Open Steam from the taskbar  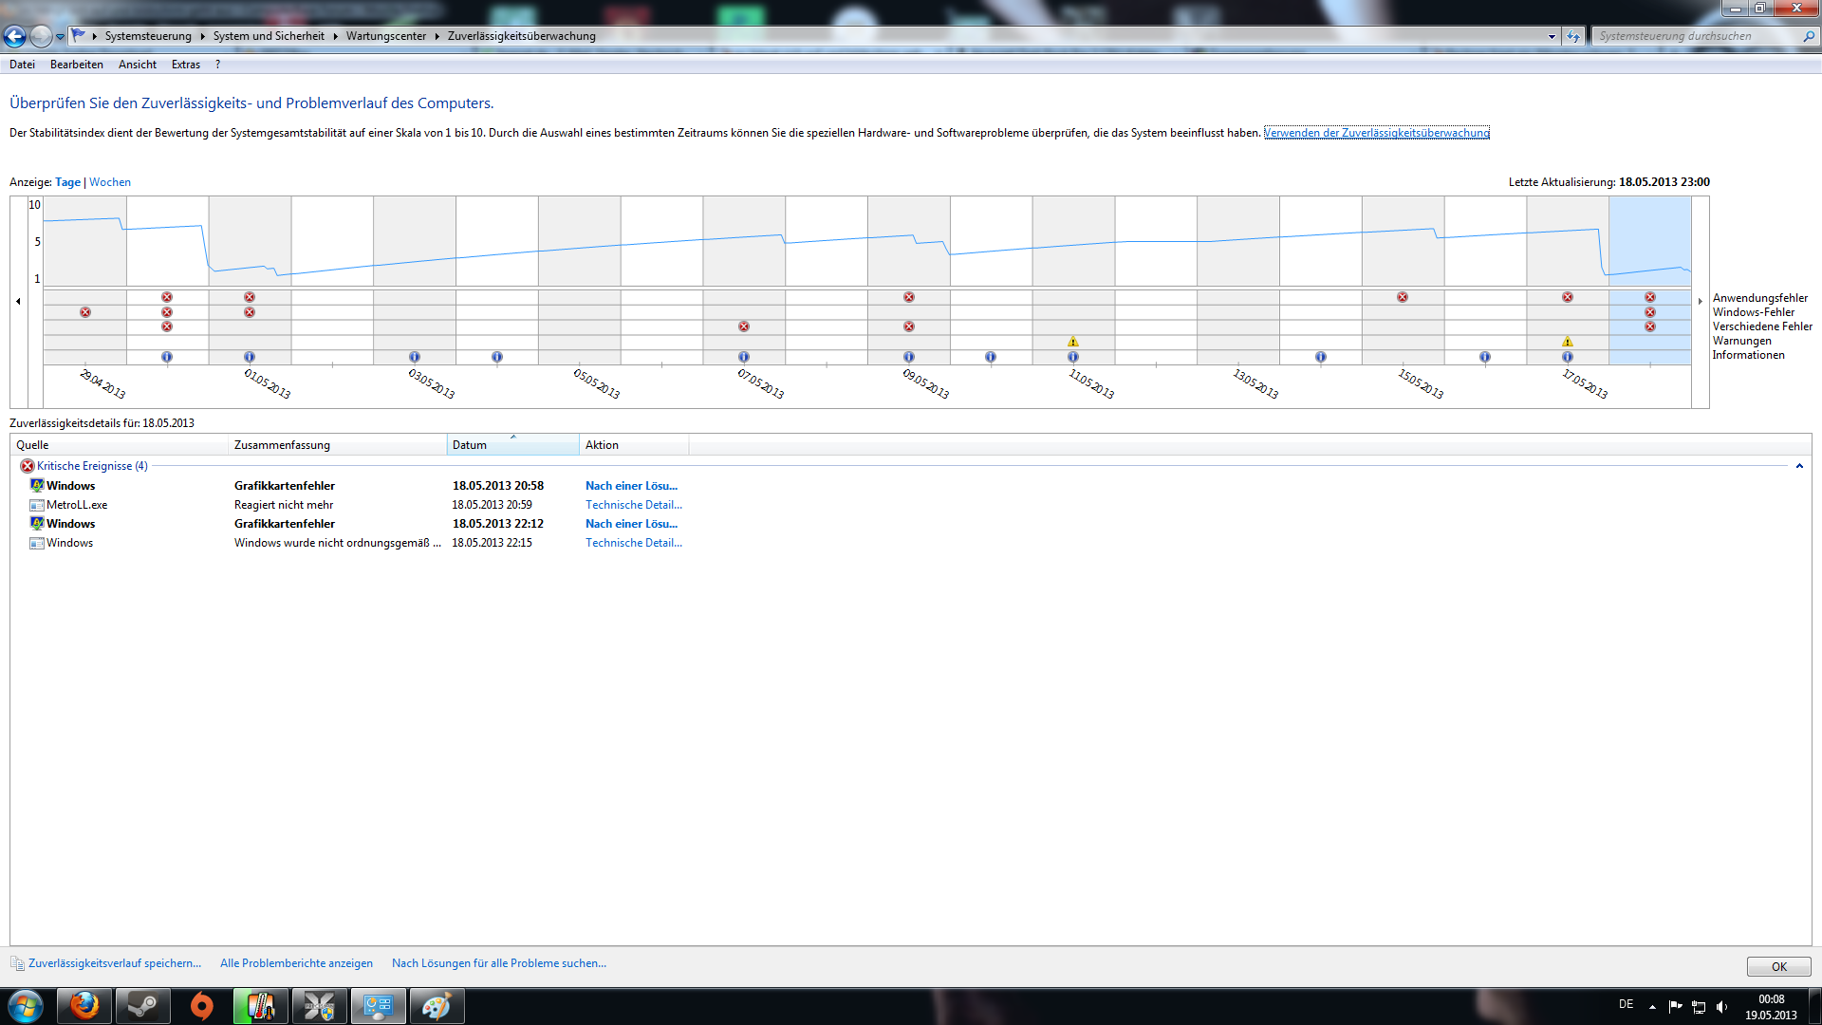[143, 1006]
